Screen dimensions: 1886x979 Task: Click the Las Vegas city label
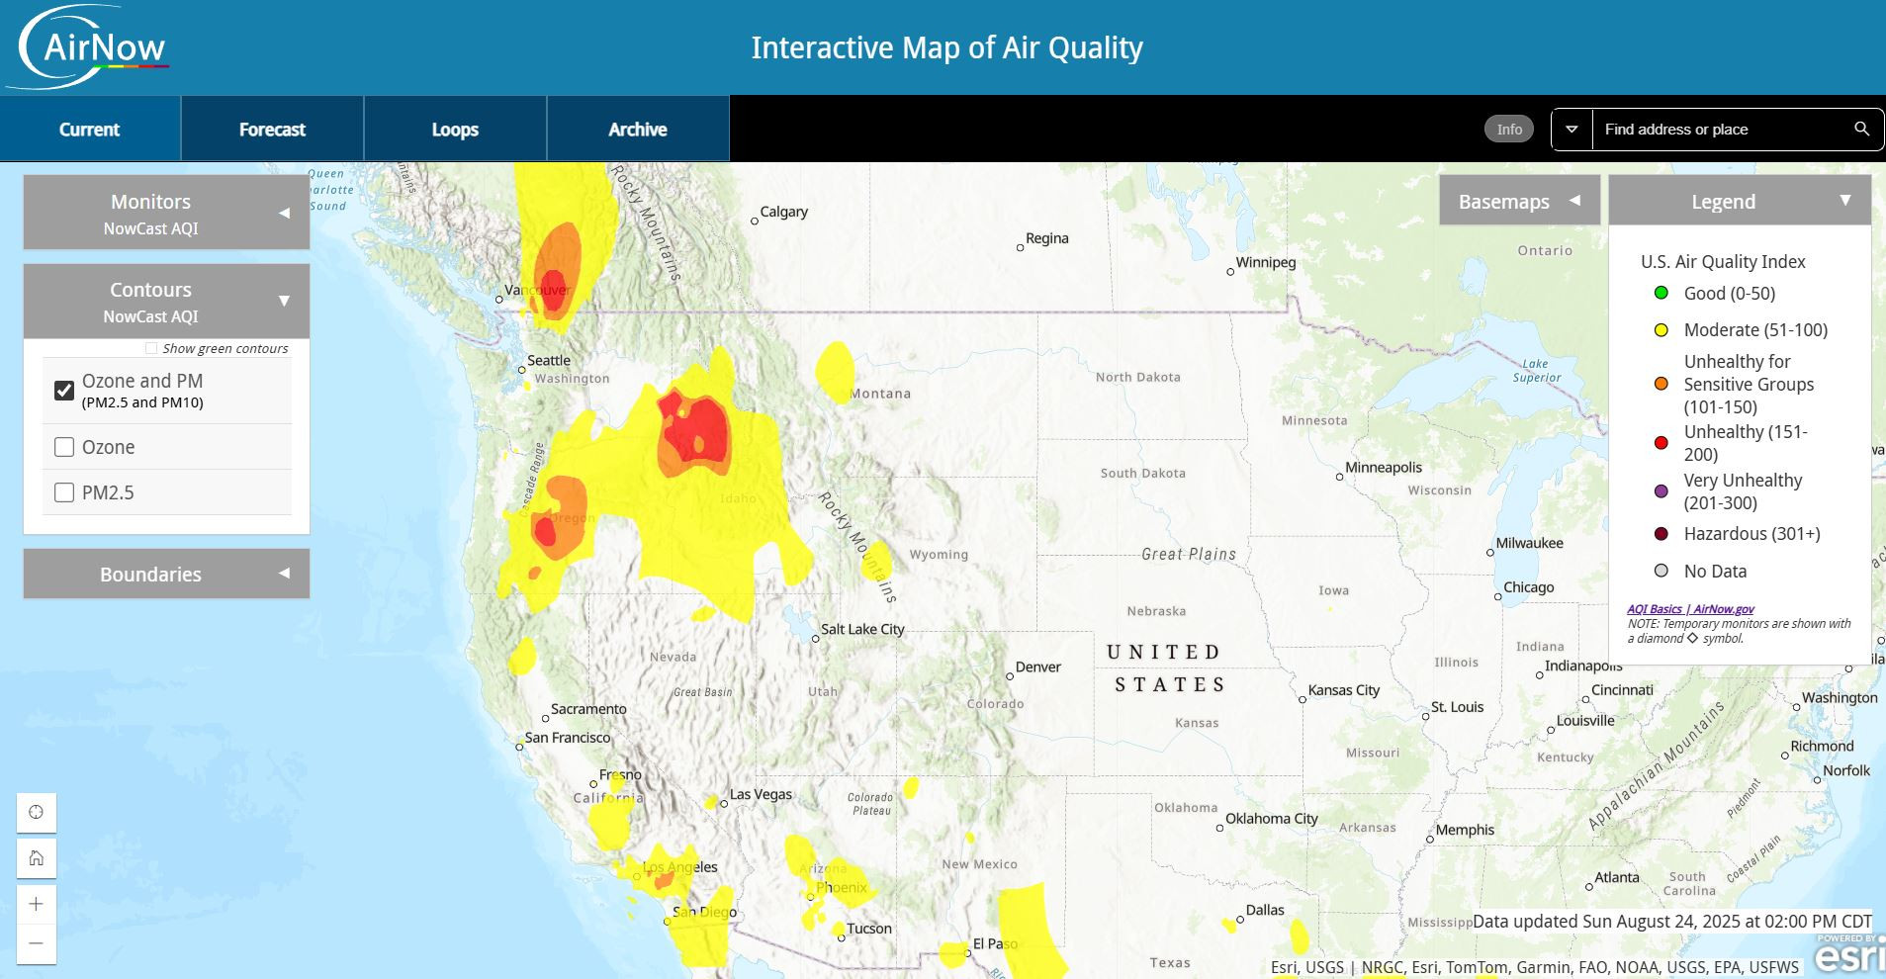(x=761, y=794)
